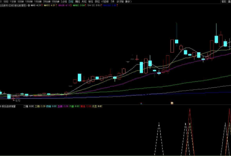The image size is (231, 156).
Task: Click the 复权 button at top right
Action: click(224, 2)
